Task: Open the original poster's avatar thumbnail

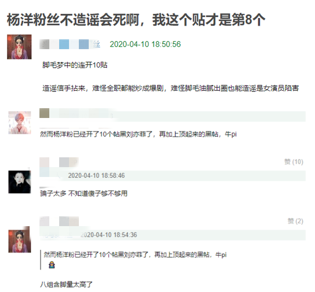Action: pos(19,47)
